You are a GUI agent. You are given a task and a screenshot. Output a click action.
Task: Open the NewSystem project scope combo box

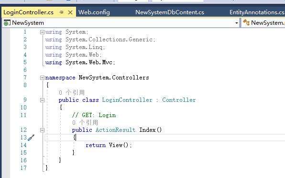tap(121, 23)
